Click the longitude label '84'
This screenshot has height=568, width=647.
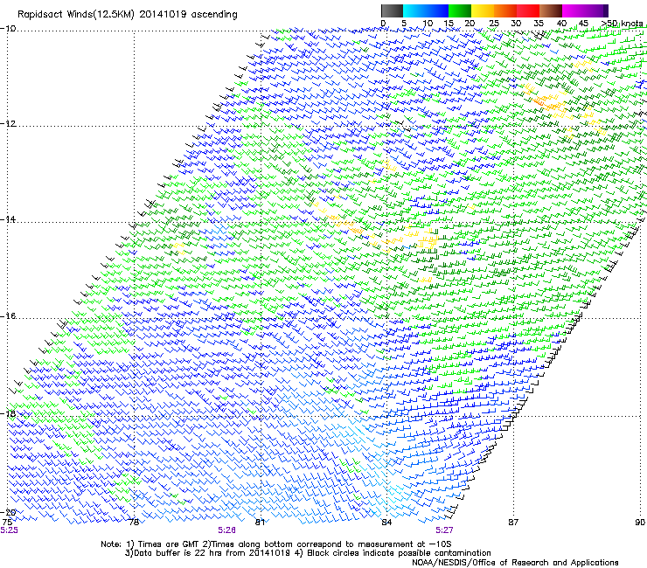[386, 523]
